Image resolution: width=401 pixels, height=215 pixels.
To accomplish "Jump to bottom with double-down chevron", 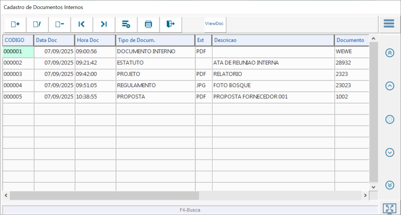I will tap(390, 185).
